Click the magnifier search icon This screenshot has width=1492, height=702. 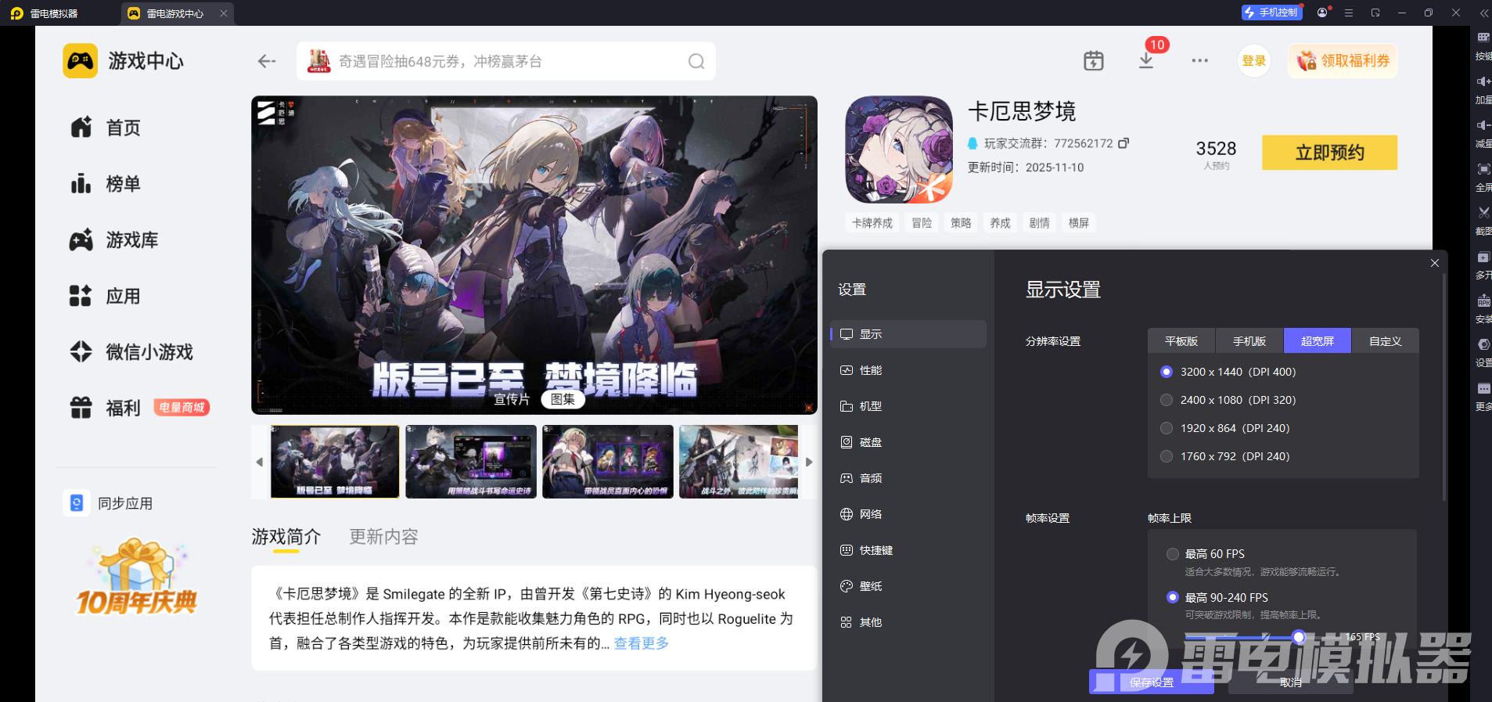[x=696, y=61]
